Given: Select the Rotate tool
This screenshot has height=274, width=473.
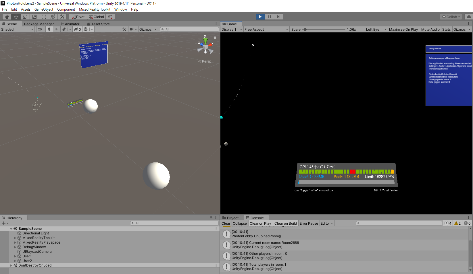Looking at the screenshot, I should pyautogui.click(x=25, y=17).
